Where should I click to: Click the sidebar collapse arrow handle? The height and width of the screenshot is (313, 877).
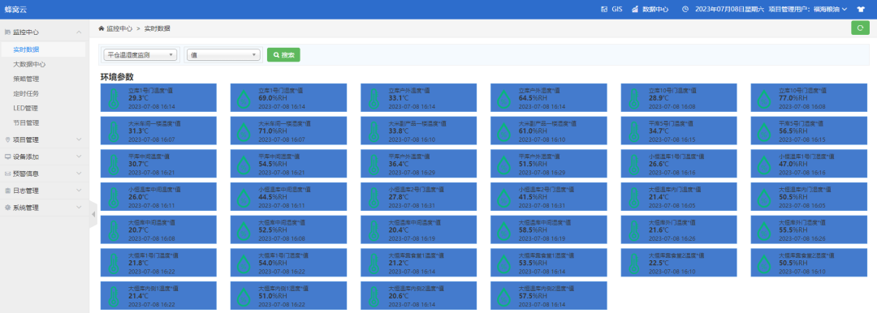pos(93,215)
